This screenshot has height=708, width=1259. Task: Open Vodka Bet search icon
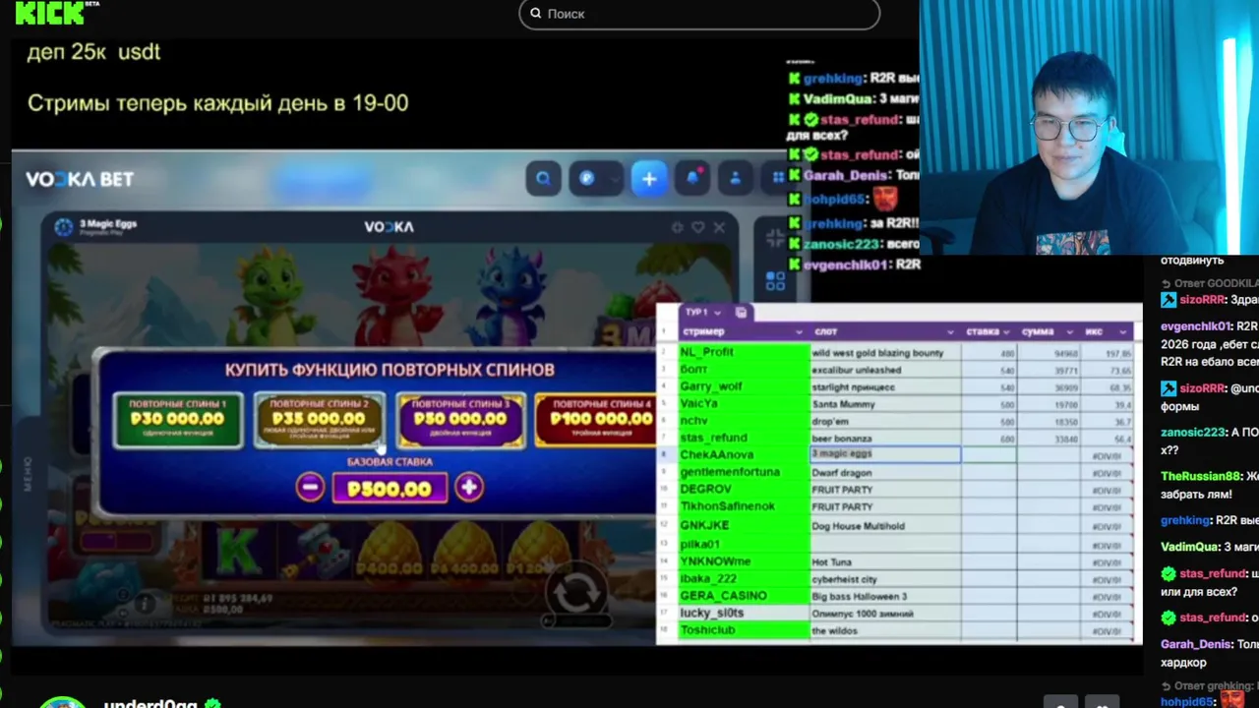(543, 179)
